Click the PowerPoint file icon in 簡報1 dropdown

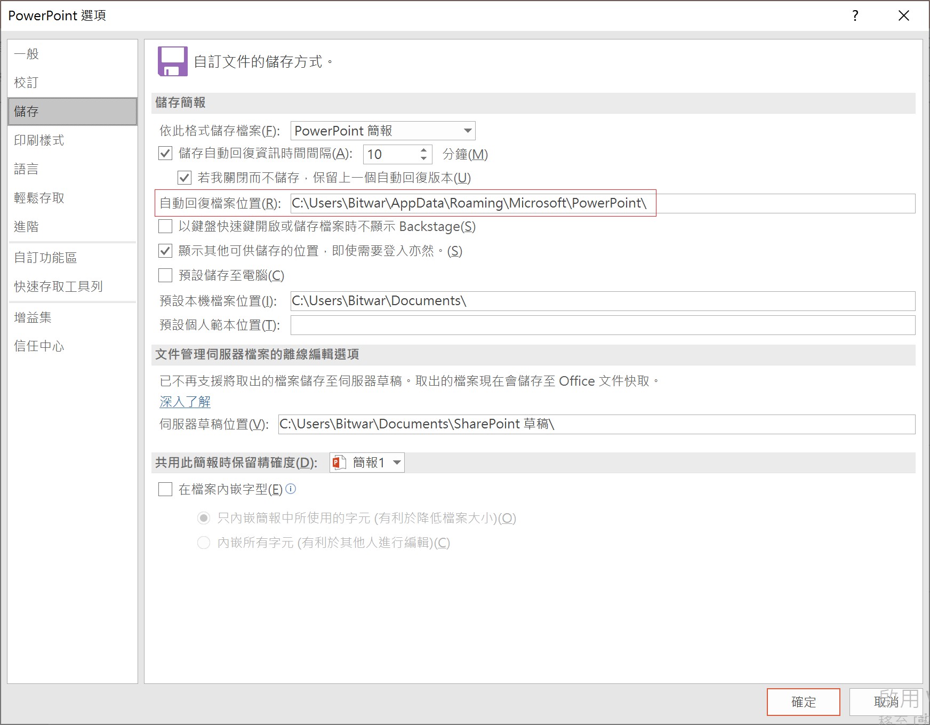pyautogui.click(x=339, y=463)
